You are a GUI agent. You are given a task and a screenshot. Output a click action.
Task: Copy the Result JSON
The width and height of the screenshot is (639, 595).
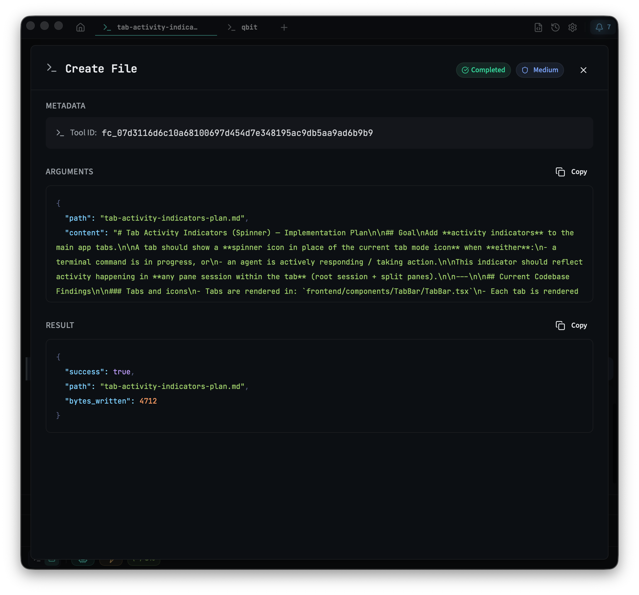(x=571, y=326)
